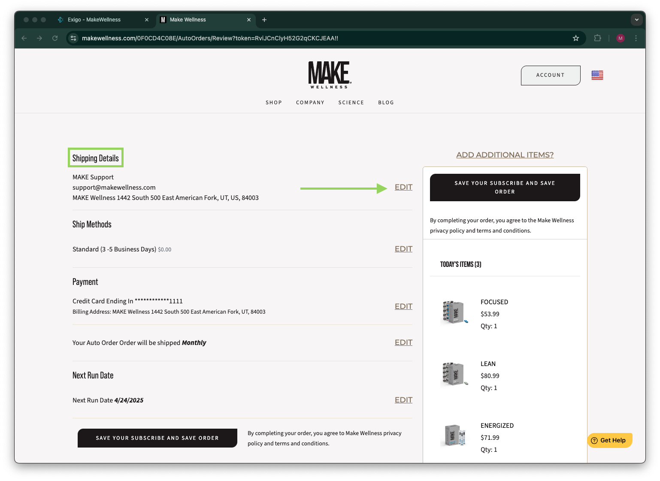Click the Next Run Date section heading
Viewport: 660px width, 481px height.
click(93, 375)
